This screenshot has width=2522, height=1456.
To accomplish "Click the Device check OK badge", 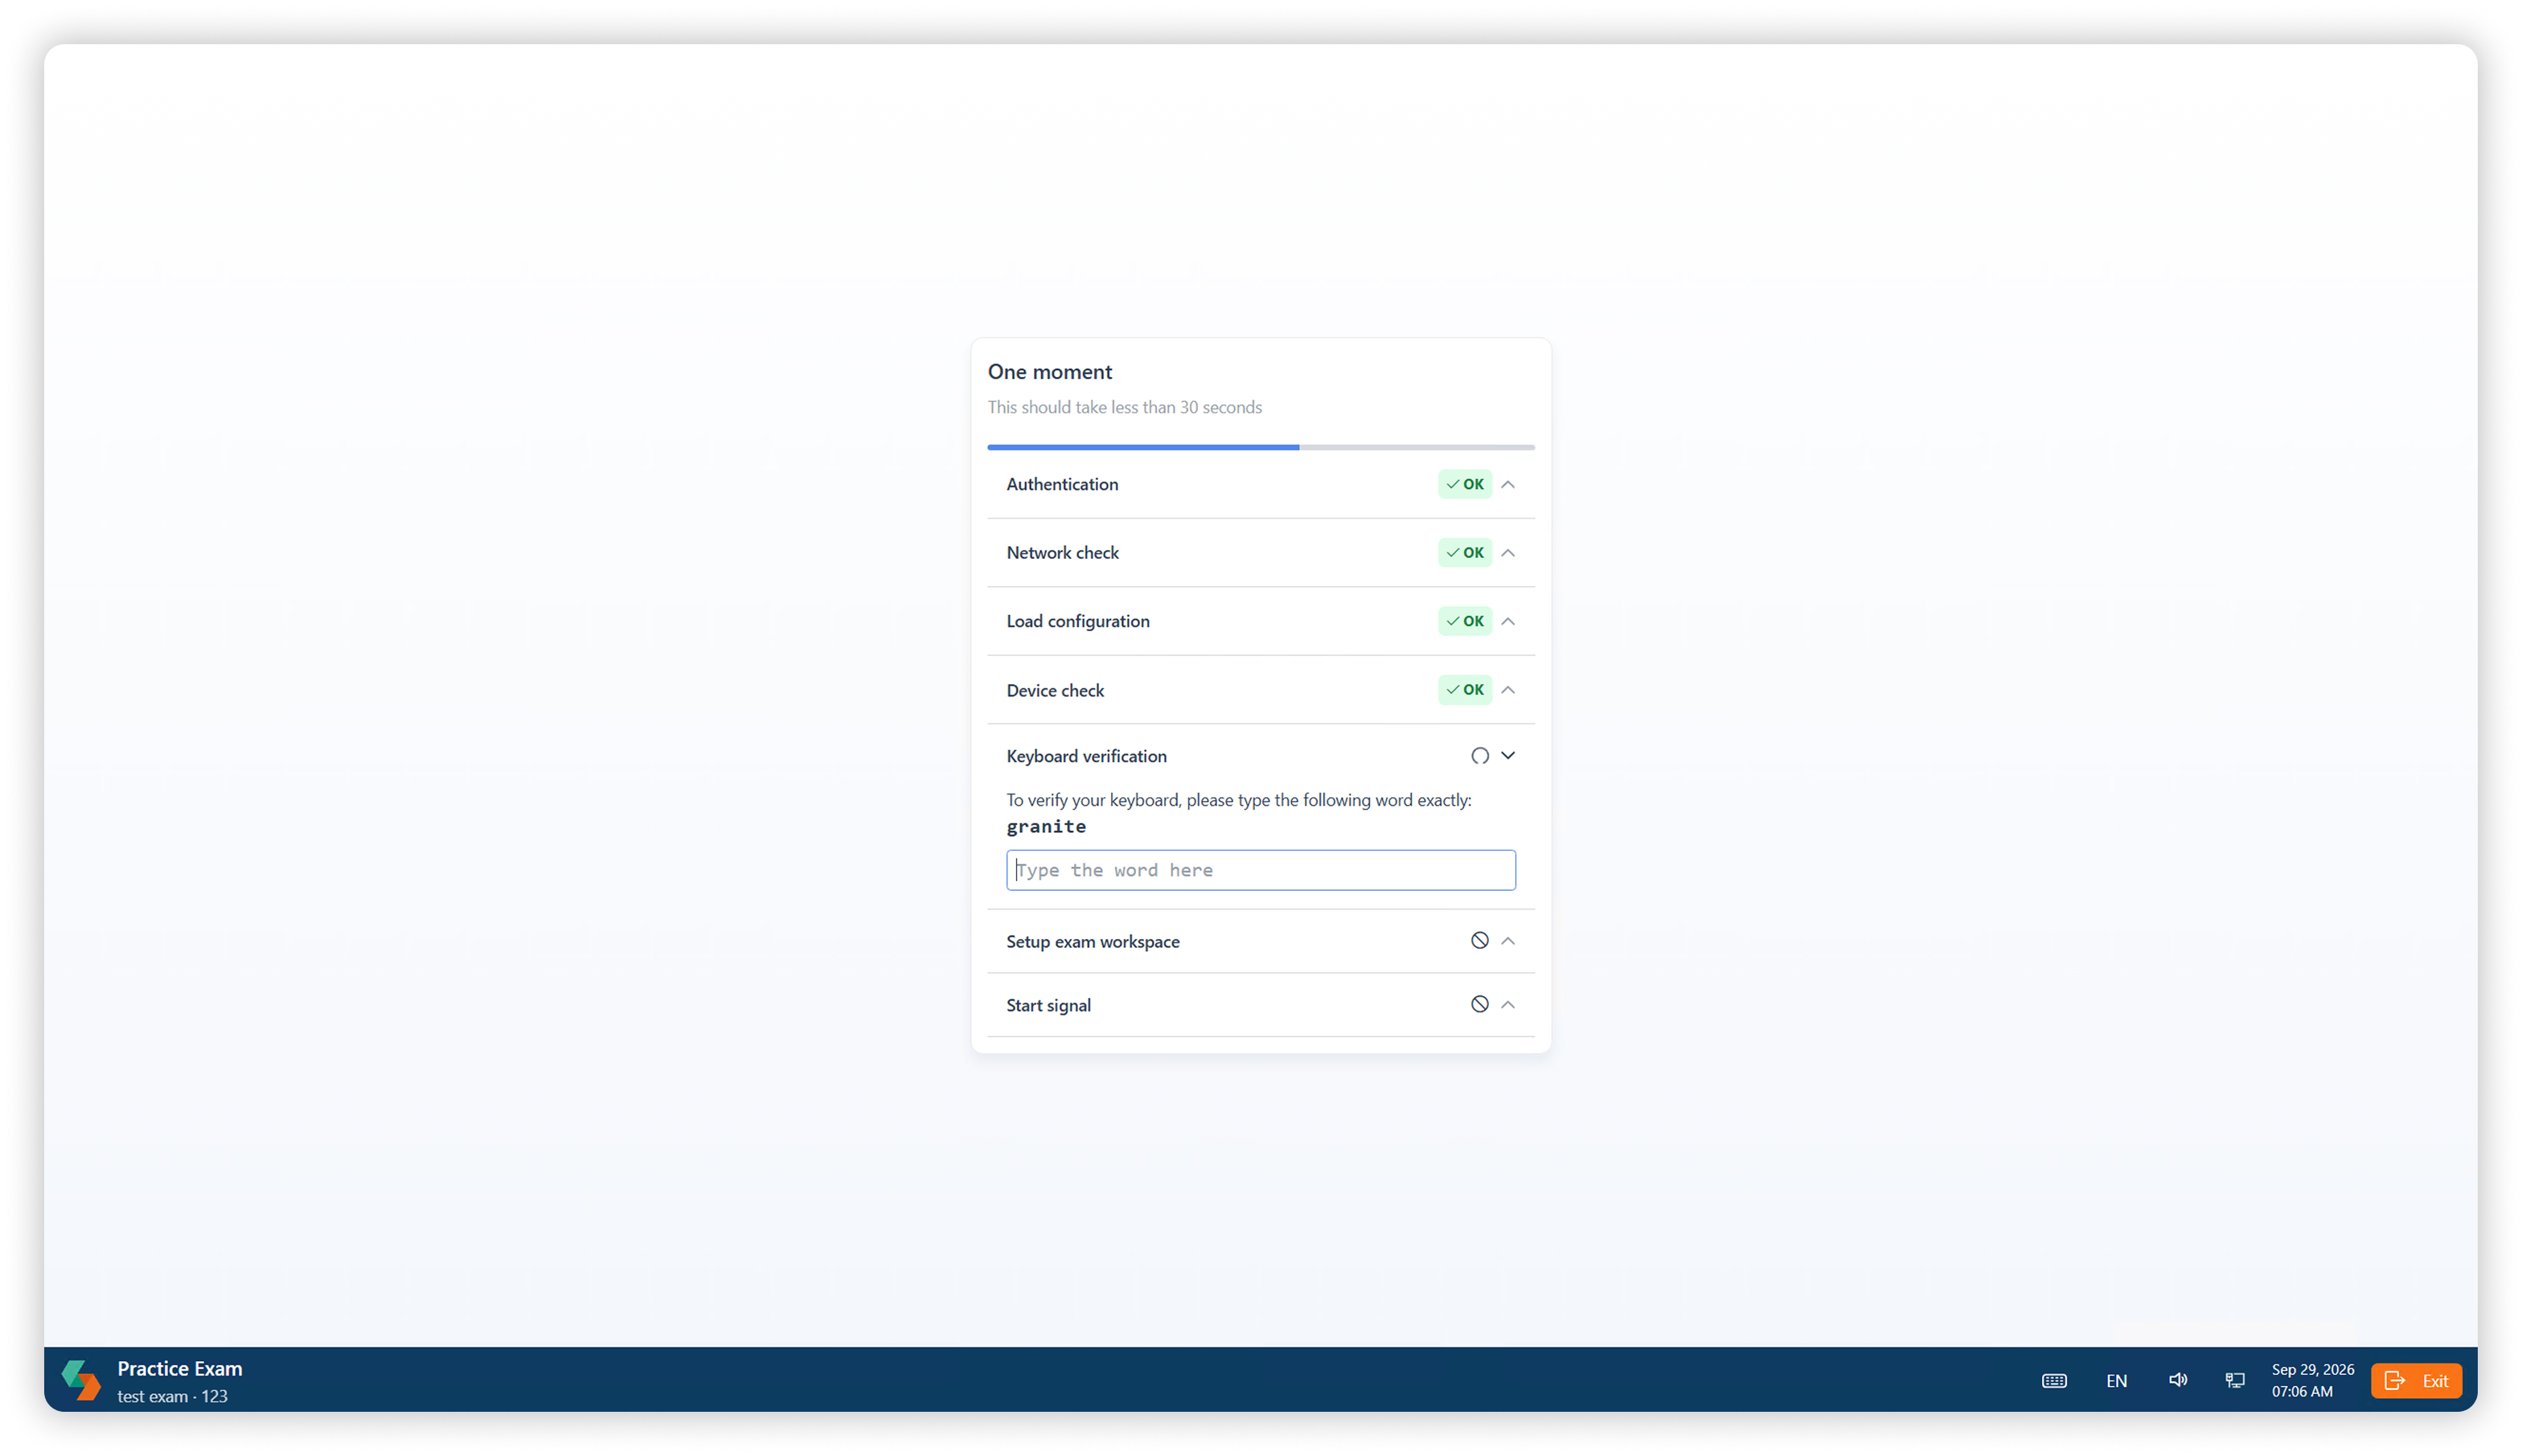I will pos(1464,690).
